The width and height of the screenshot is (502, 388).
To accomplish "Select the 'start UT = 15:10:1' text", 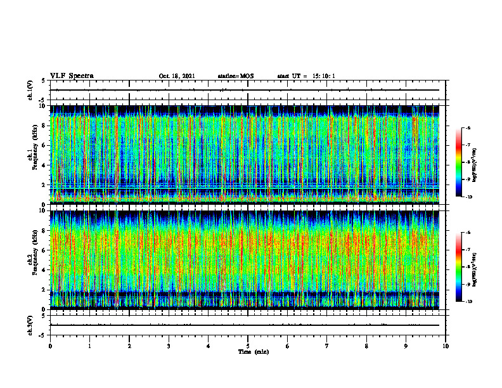I will click(306, 76).
